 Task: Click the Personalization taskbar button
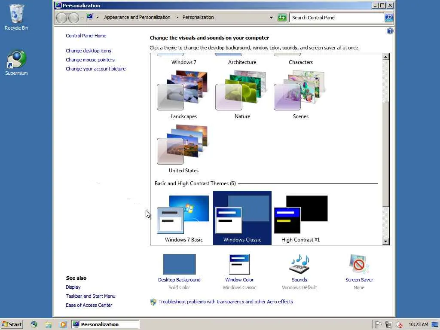point(105,324)
